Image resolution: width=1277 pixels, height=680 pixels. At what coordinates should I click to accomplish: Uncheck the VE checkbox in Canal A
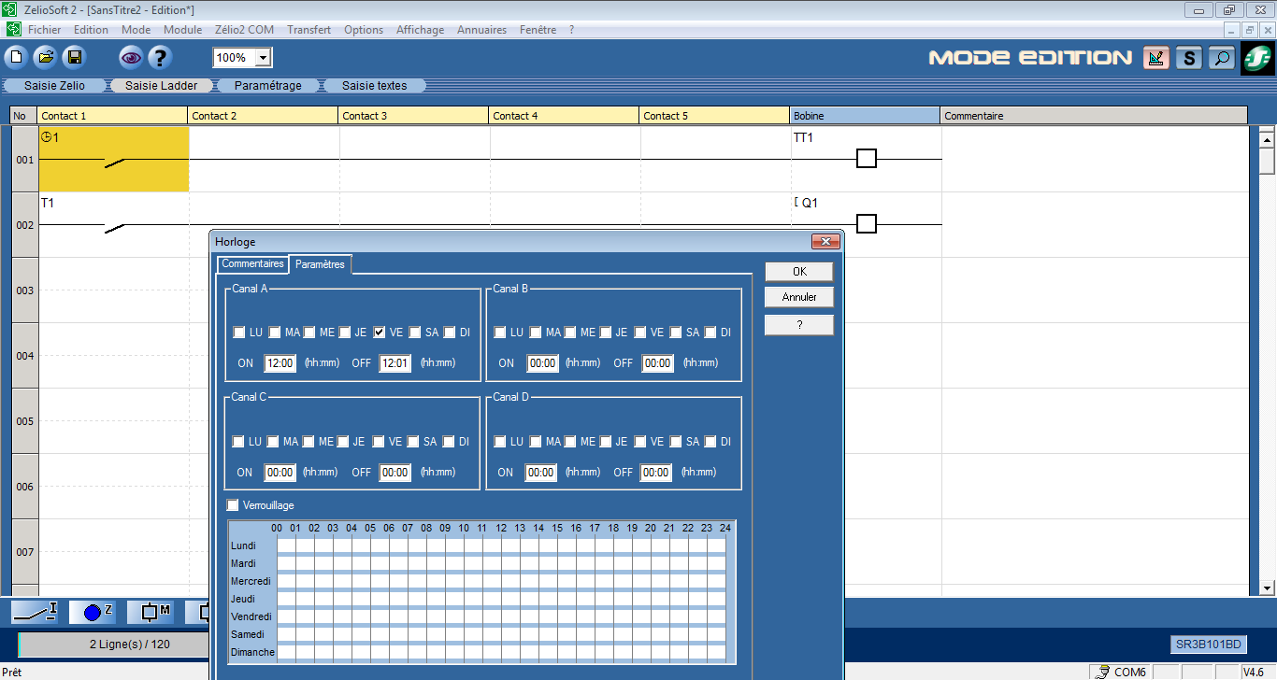380,332
